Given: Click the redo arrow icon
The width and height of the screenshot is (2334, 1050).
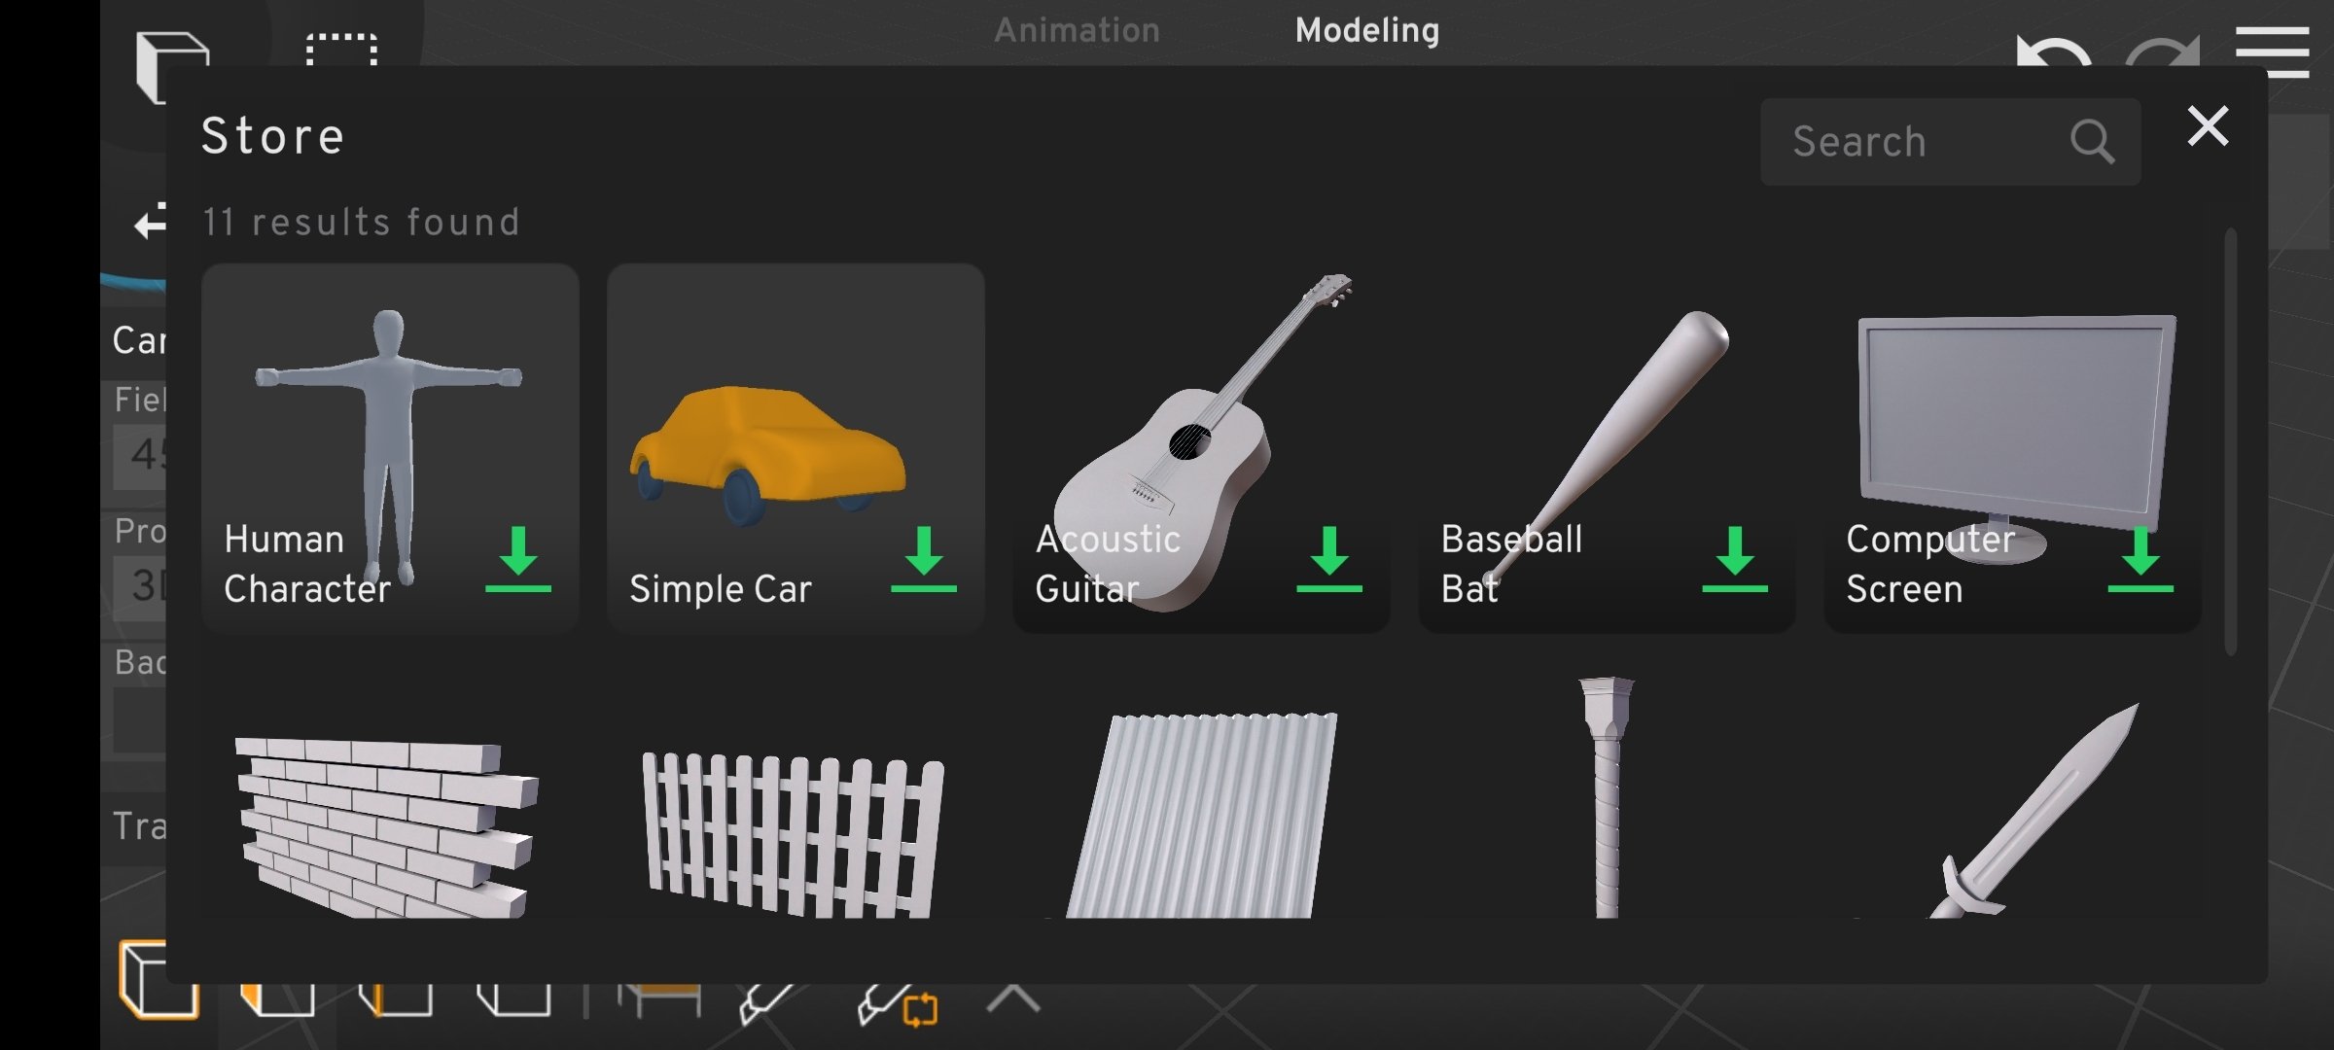Looking at the screenshot, I should click(x=2163, y=51).
